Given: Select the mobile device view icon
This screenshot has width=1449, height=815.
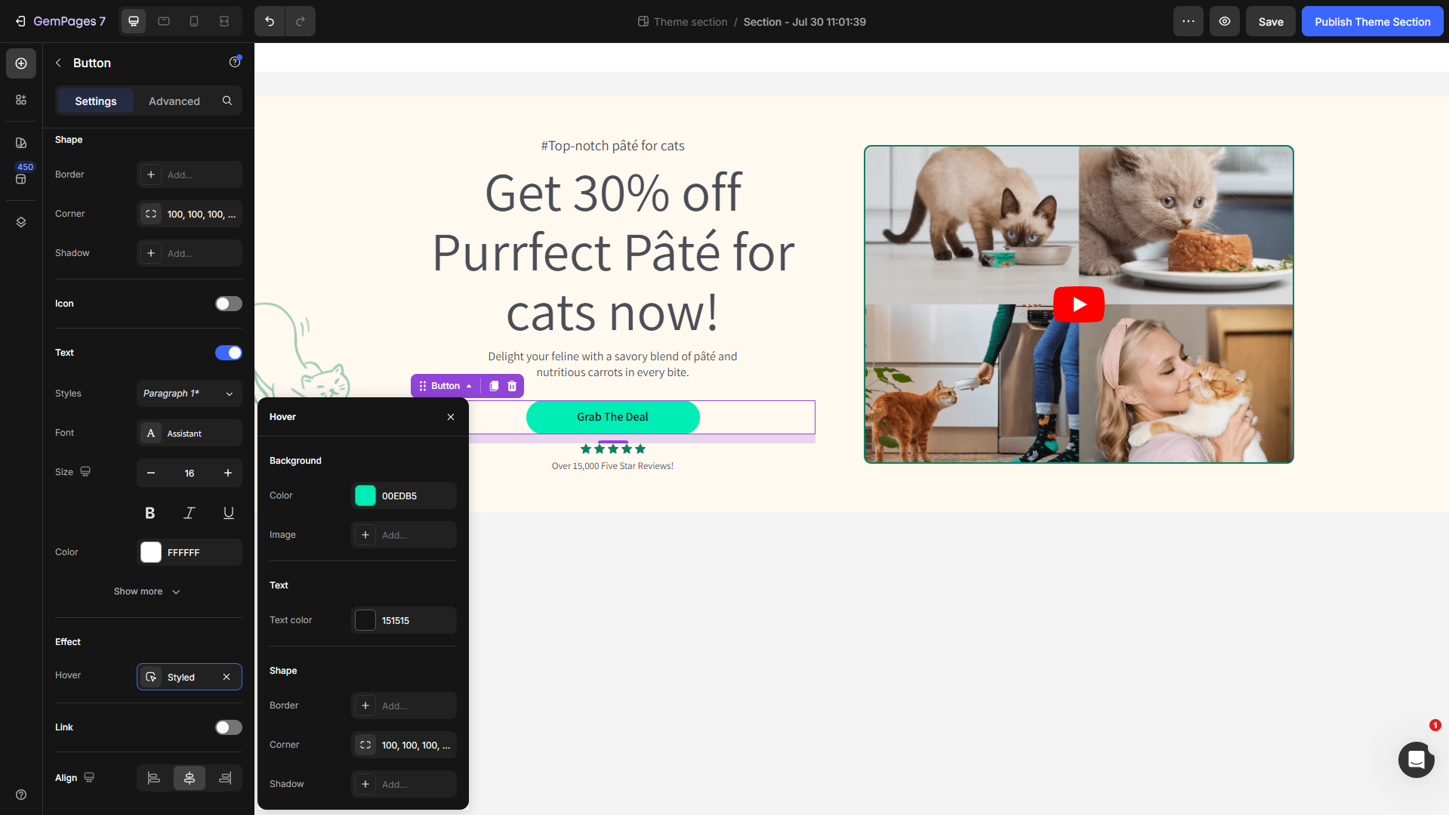Looking at the screenshot, I should pyautogui.click(x=194, y=21).
